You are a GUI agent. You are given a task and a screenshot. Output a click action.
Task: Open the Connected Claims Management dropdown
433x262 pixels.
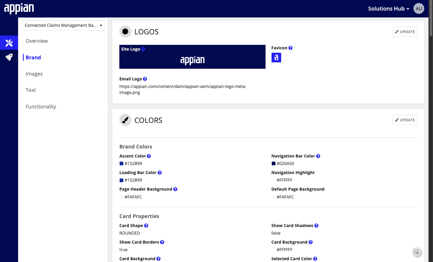[x=63, y=25]
